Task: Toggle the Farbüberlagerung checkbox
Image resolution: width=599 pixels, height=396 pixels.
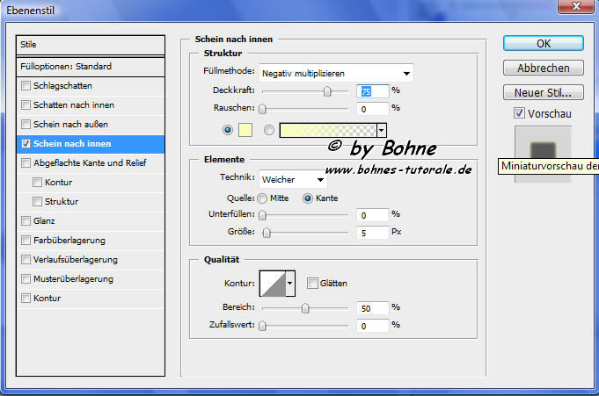Action: [26, 240]
